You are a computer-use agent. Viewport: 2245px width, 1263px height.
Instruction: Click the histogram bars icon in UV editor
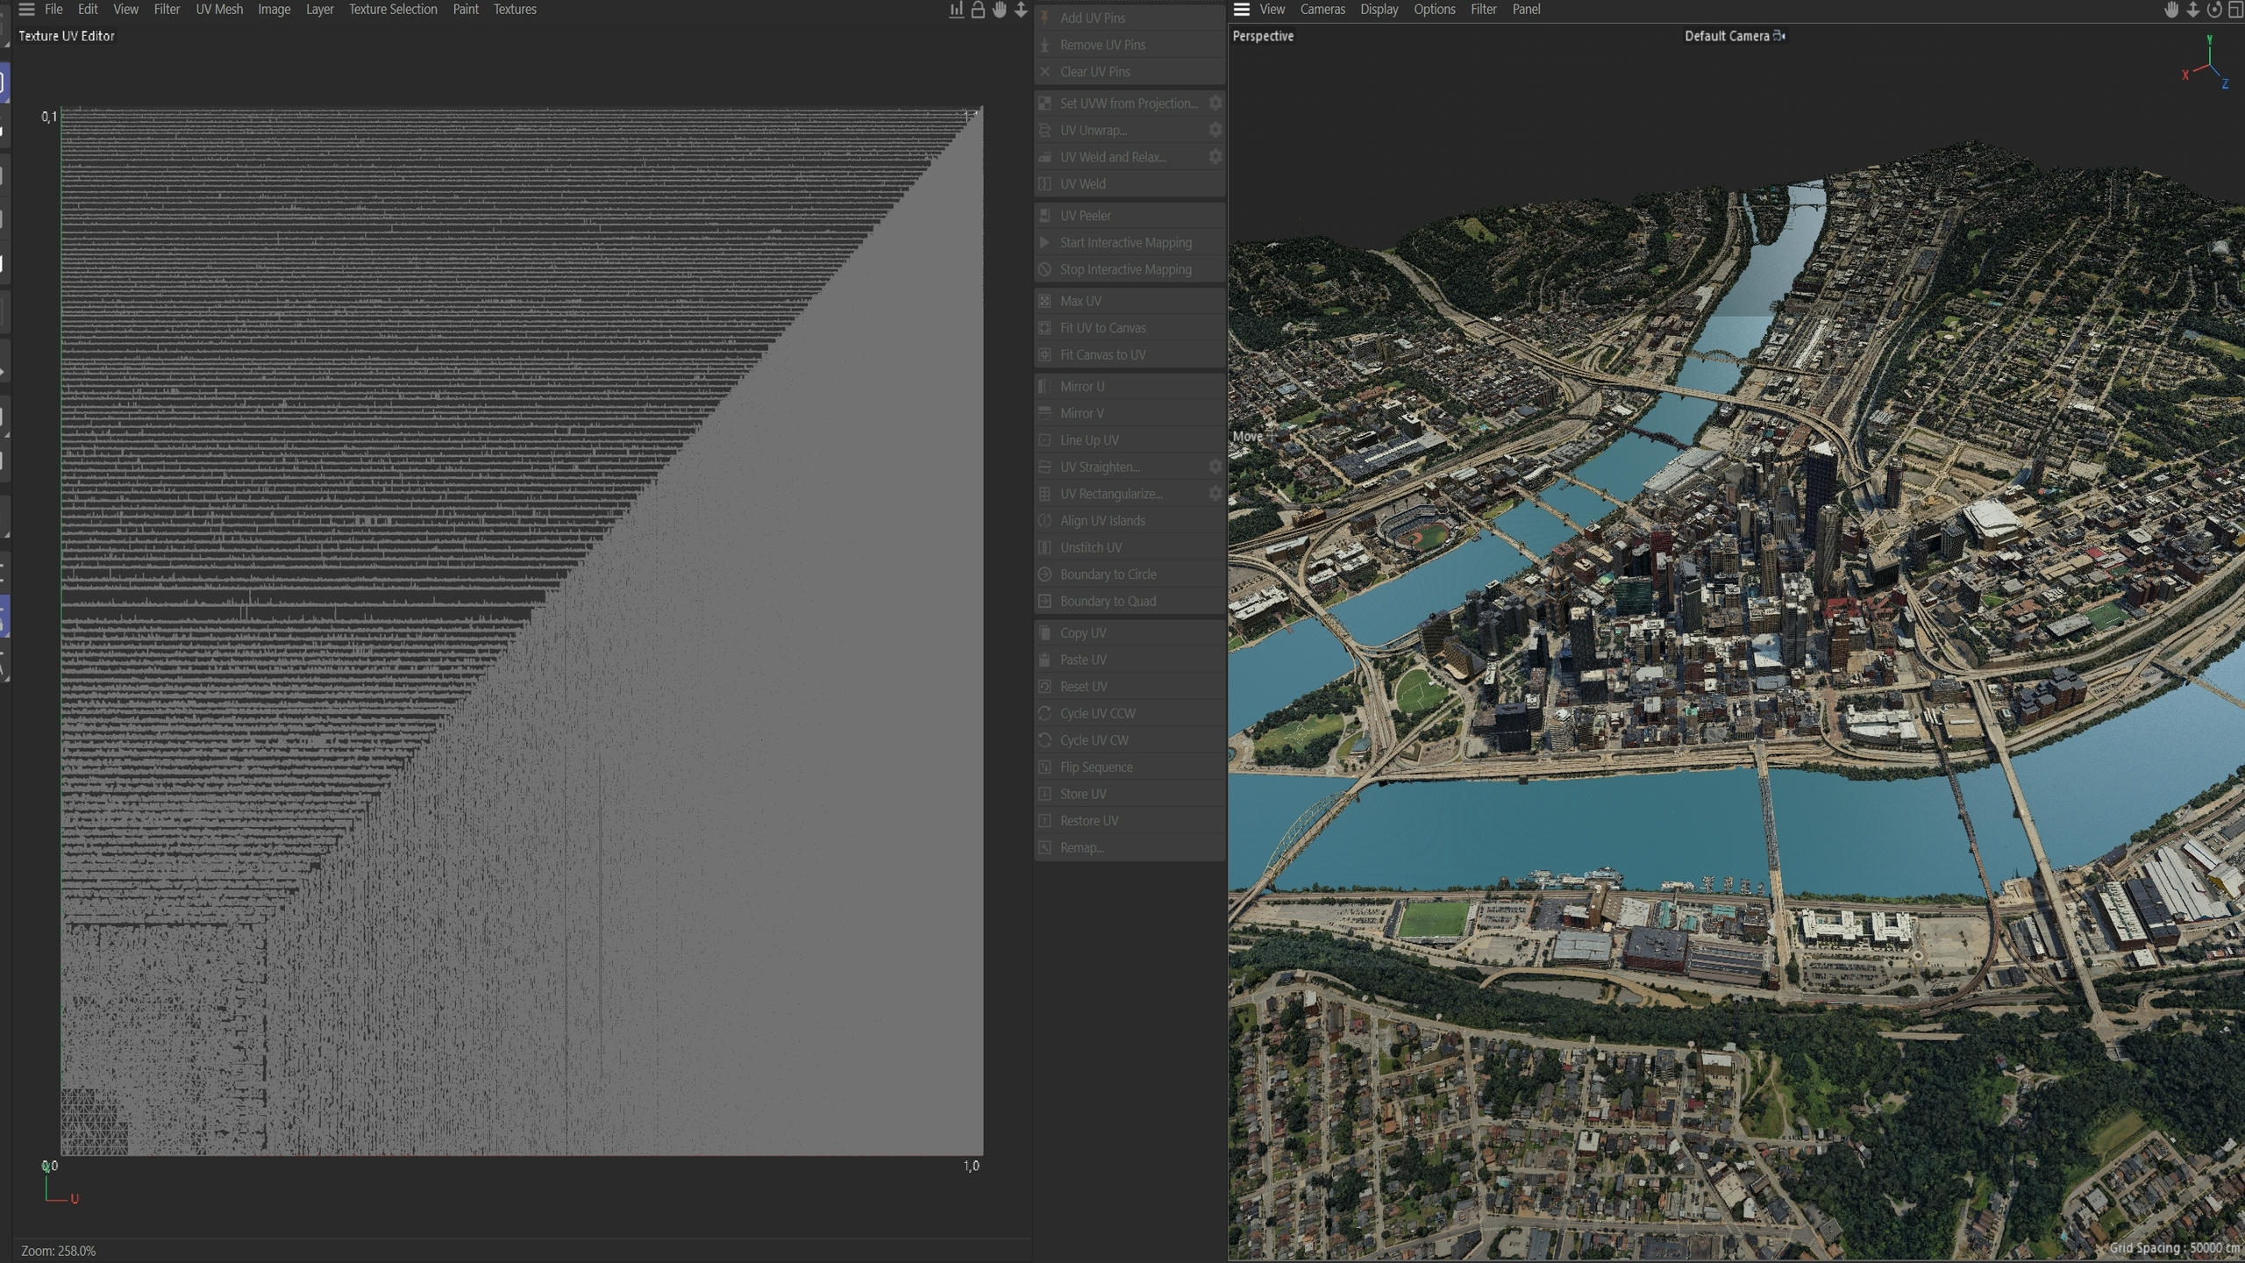pos(956,10)
